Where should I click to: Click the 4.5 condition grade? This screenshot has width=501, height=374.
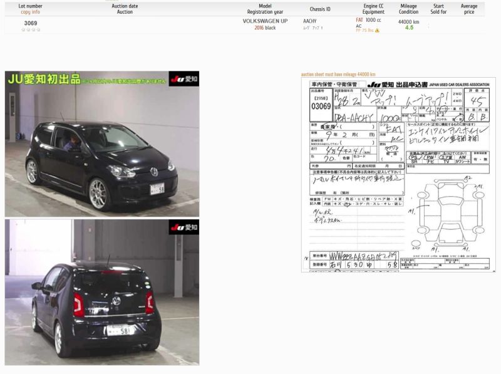[409, 28]
